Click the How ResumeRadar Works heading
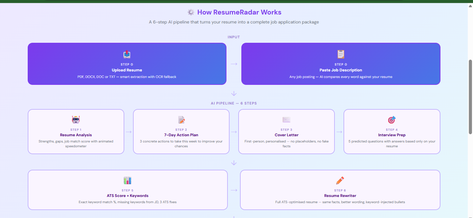This screenshot has height=218, width=473. 239,12
